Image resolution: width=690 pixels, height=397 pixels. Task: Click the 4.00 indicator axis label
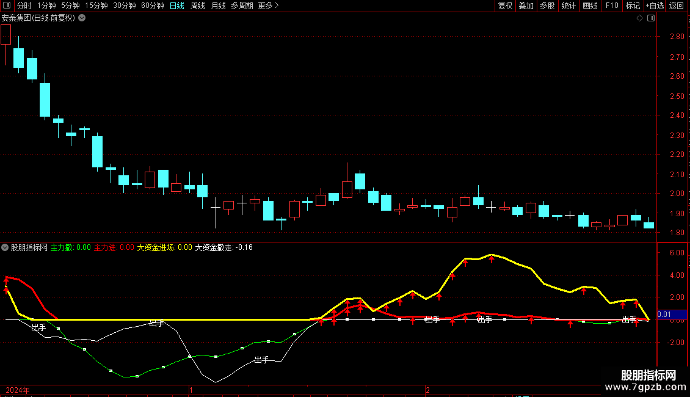(677, 275)
